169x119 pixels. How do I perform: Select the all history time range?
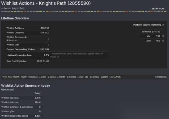(94, 77)
